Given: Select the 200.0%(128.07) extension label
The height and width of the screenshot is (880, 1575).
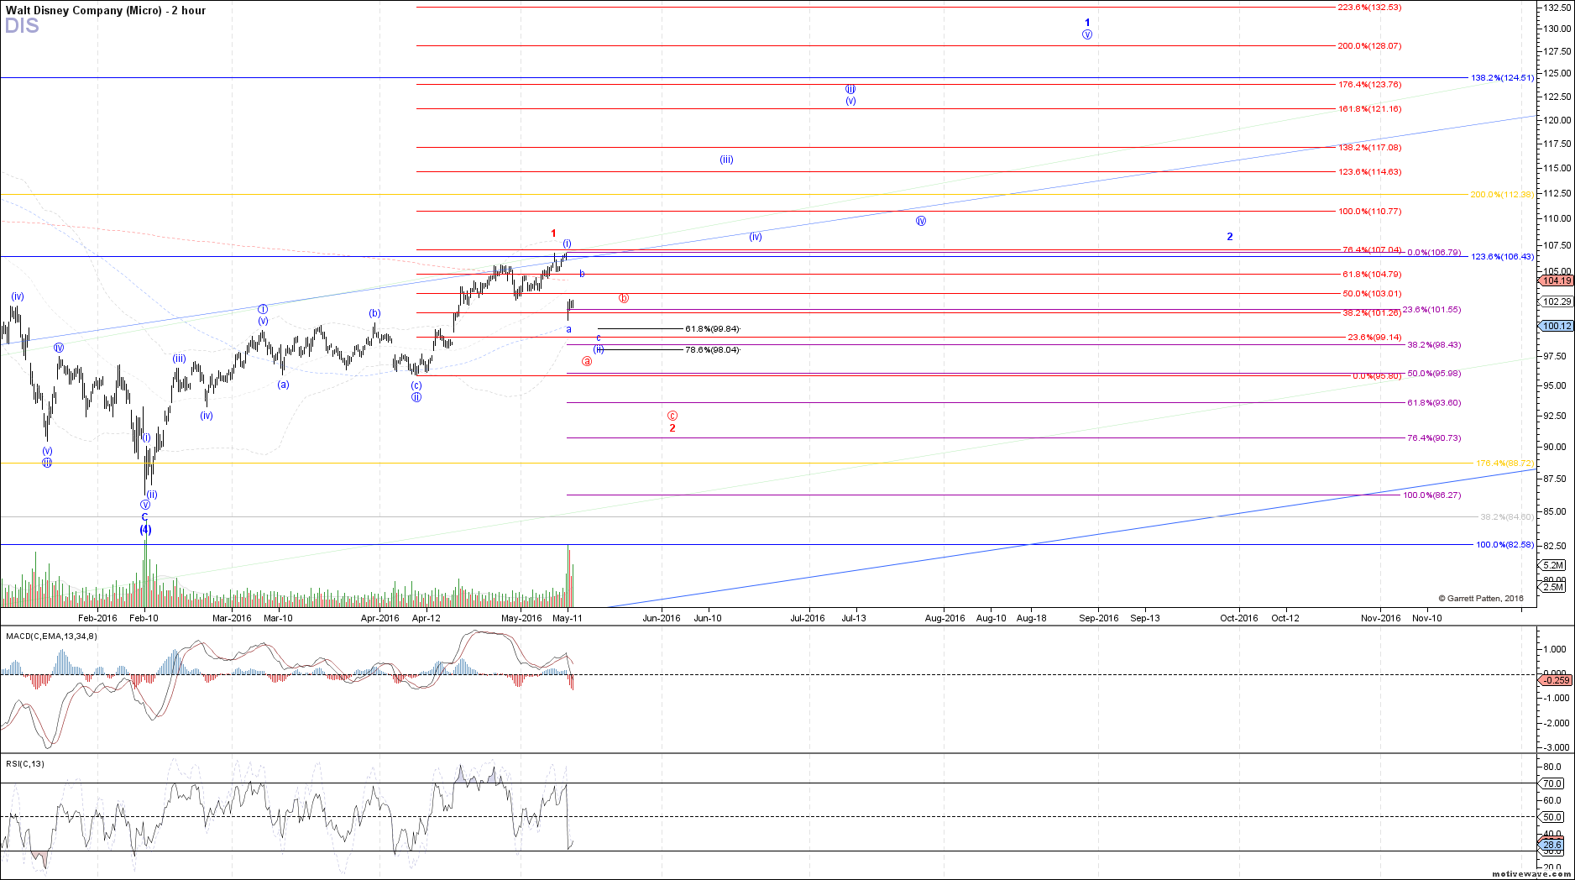Looking at the screenshot, I should (x=1369, y=46).
